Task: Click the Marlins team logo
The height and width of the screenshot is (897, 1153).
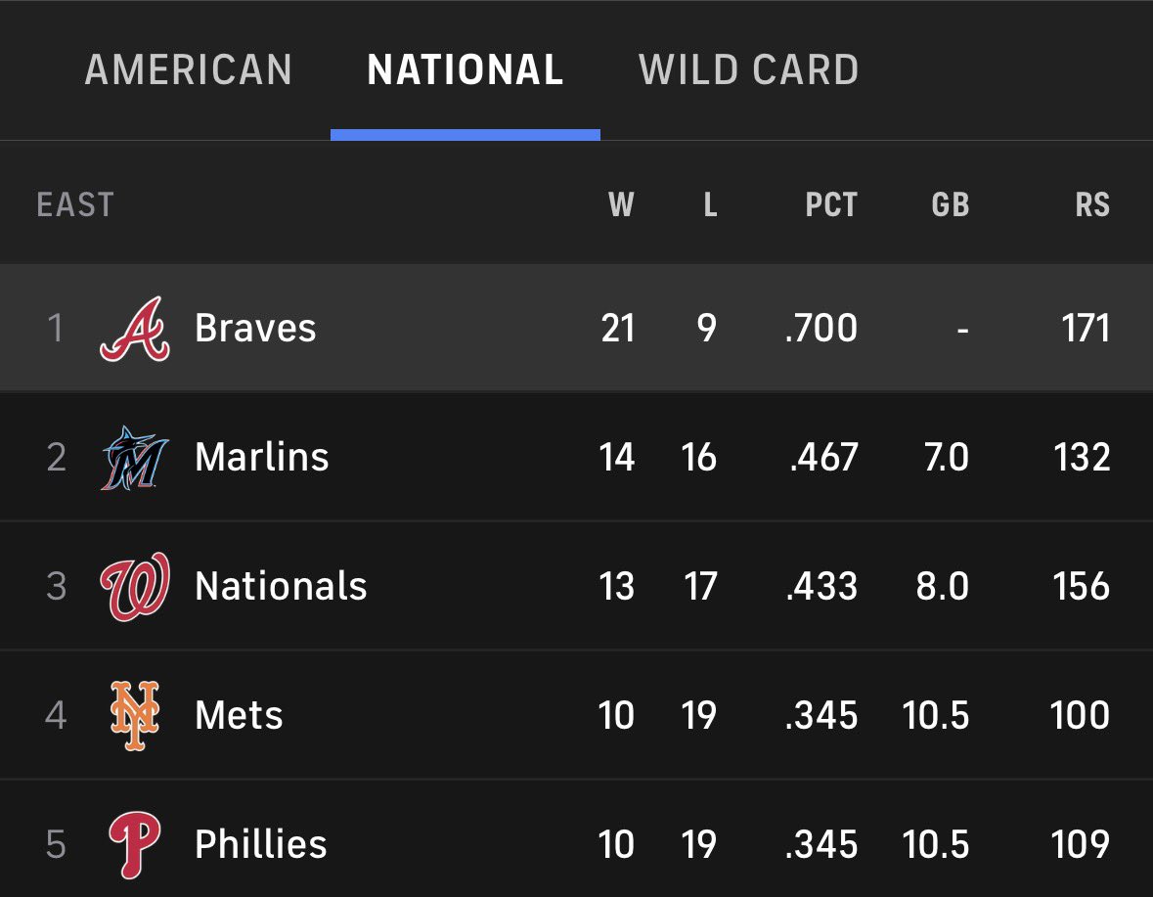Action: coord(135,458)
